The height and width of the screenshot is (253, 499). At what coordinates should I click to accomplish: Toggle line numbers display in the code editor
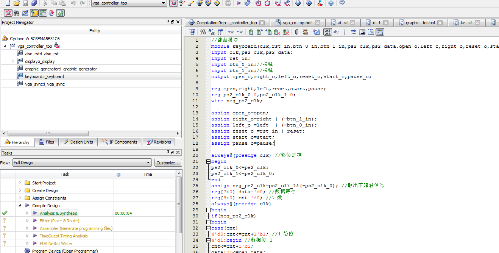point(327,32)
